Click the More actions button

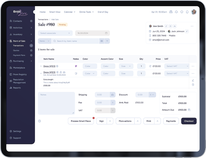pyautogui.click(x=125, y=121)
